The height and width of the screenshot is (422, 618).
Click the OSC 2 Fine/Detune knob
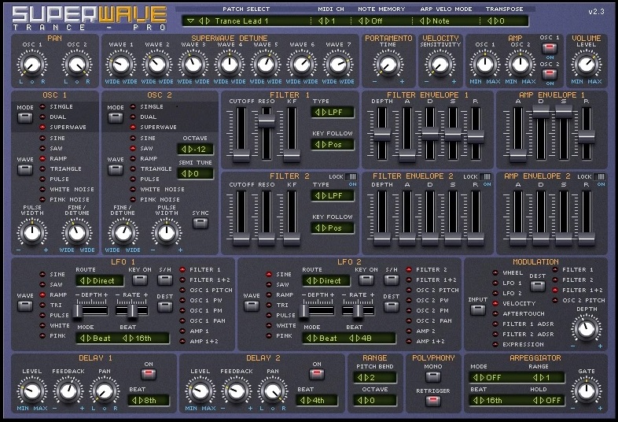pos(123,233)
